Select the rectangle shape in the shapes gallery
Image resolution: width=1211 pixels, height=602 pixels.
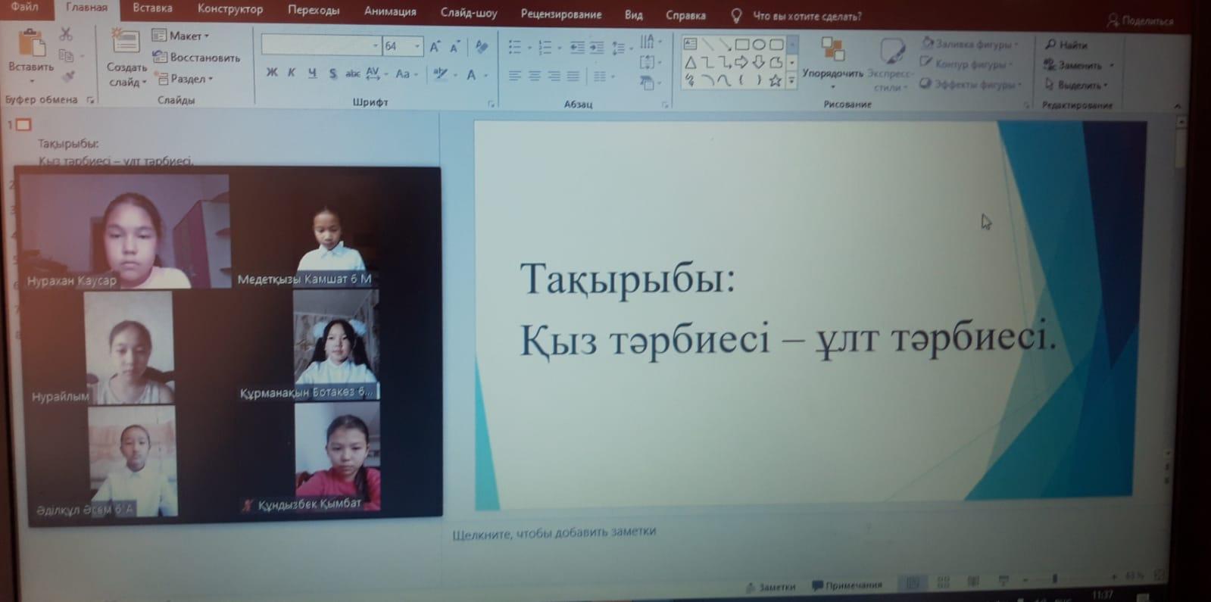741,45
